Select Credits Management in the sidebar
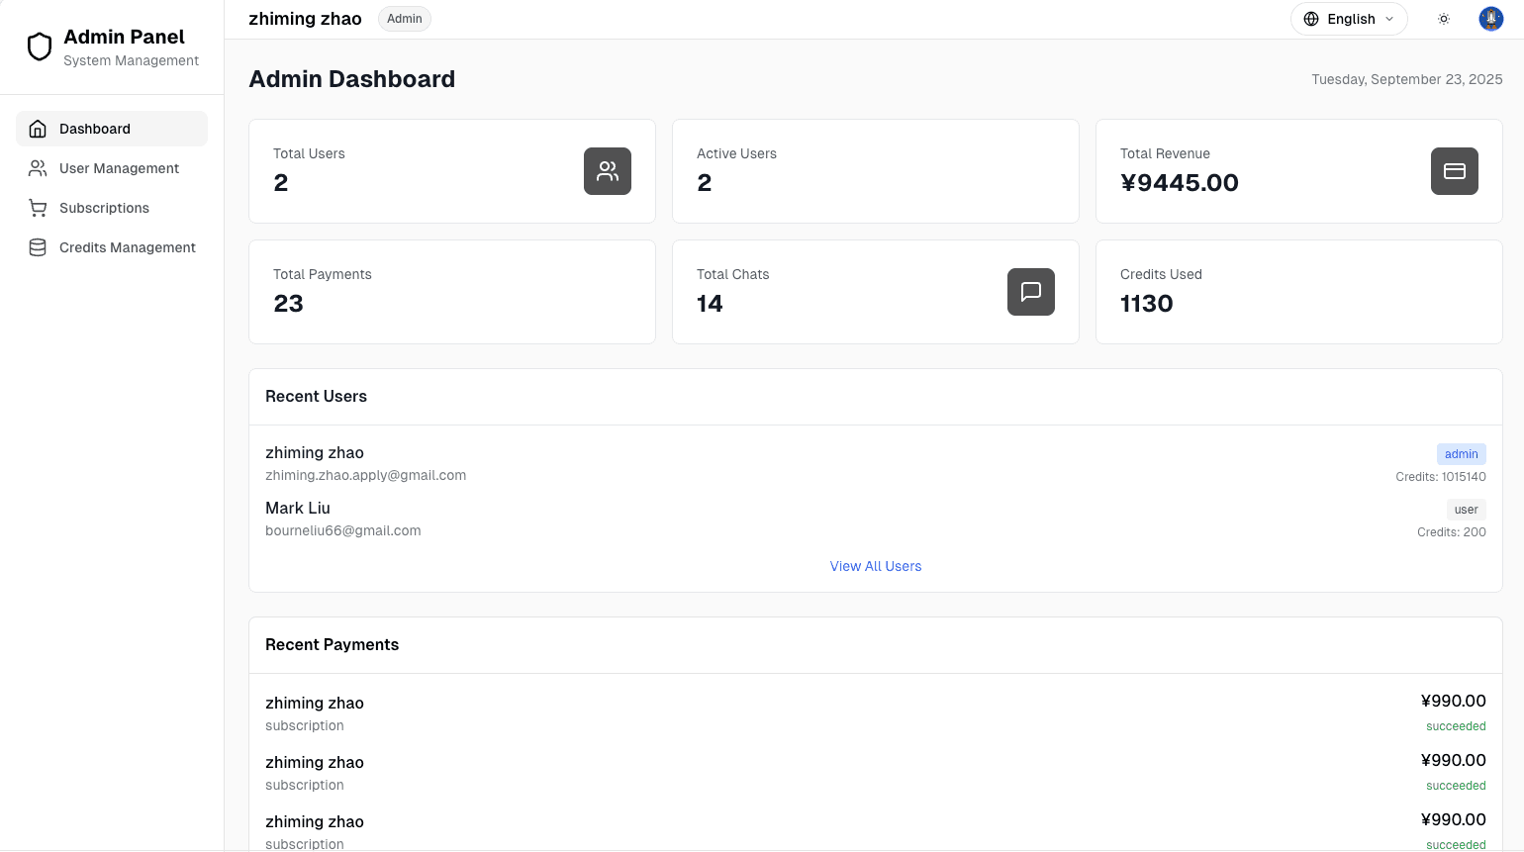 pos(128,247)
